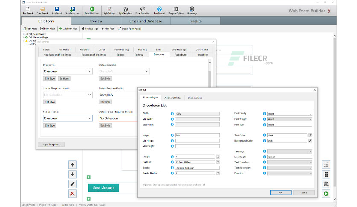Image resolution: width=357 pixels, height=207 pixels.
Task: Open Form Properties from toolbar
Action: [143, 11]
